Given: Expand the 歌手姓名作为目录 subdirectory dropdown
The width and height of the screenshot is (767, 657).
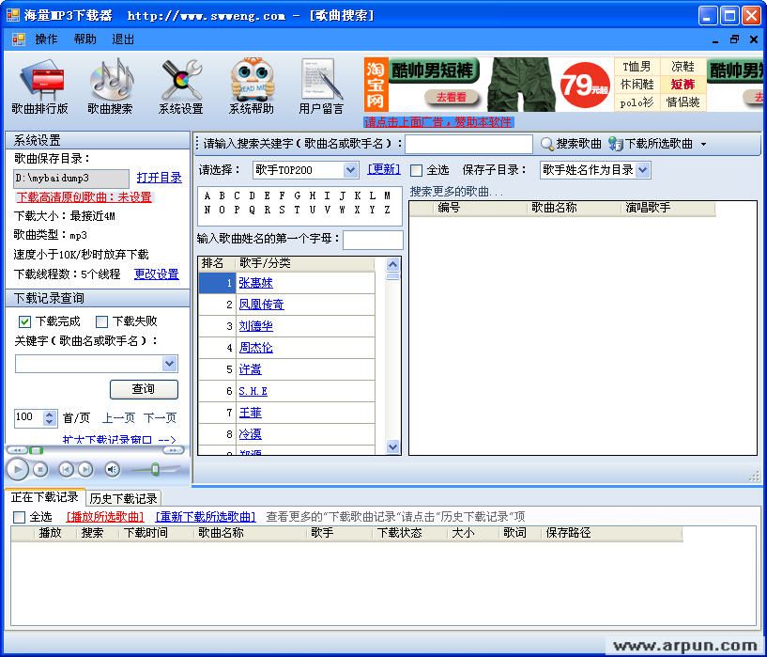Looking at the screenshot, I should 643,170.
